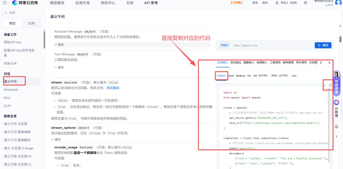Open 费用 in the top bar
343x169 pixels.
tap(255, 3)
